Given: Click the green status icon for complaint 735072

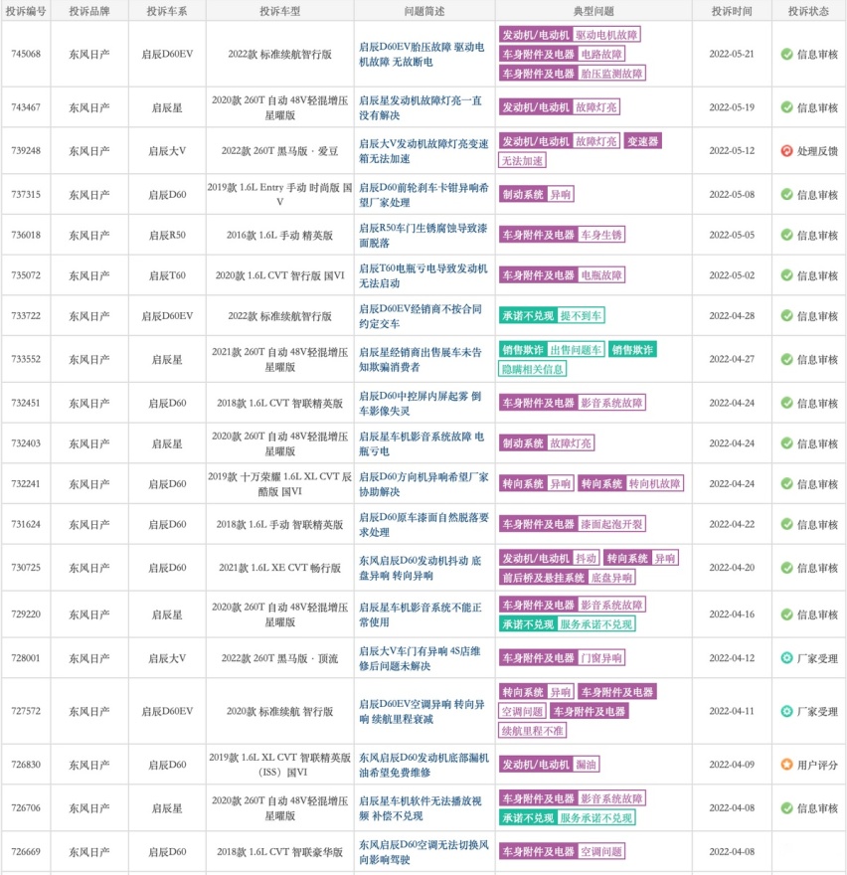Looking at the screenshot, I should pyautogui.click(x=786, y=275).
